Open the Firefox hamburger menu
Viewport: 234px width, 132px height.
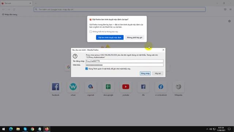230,10
